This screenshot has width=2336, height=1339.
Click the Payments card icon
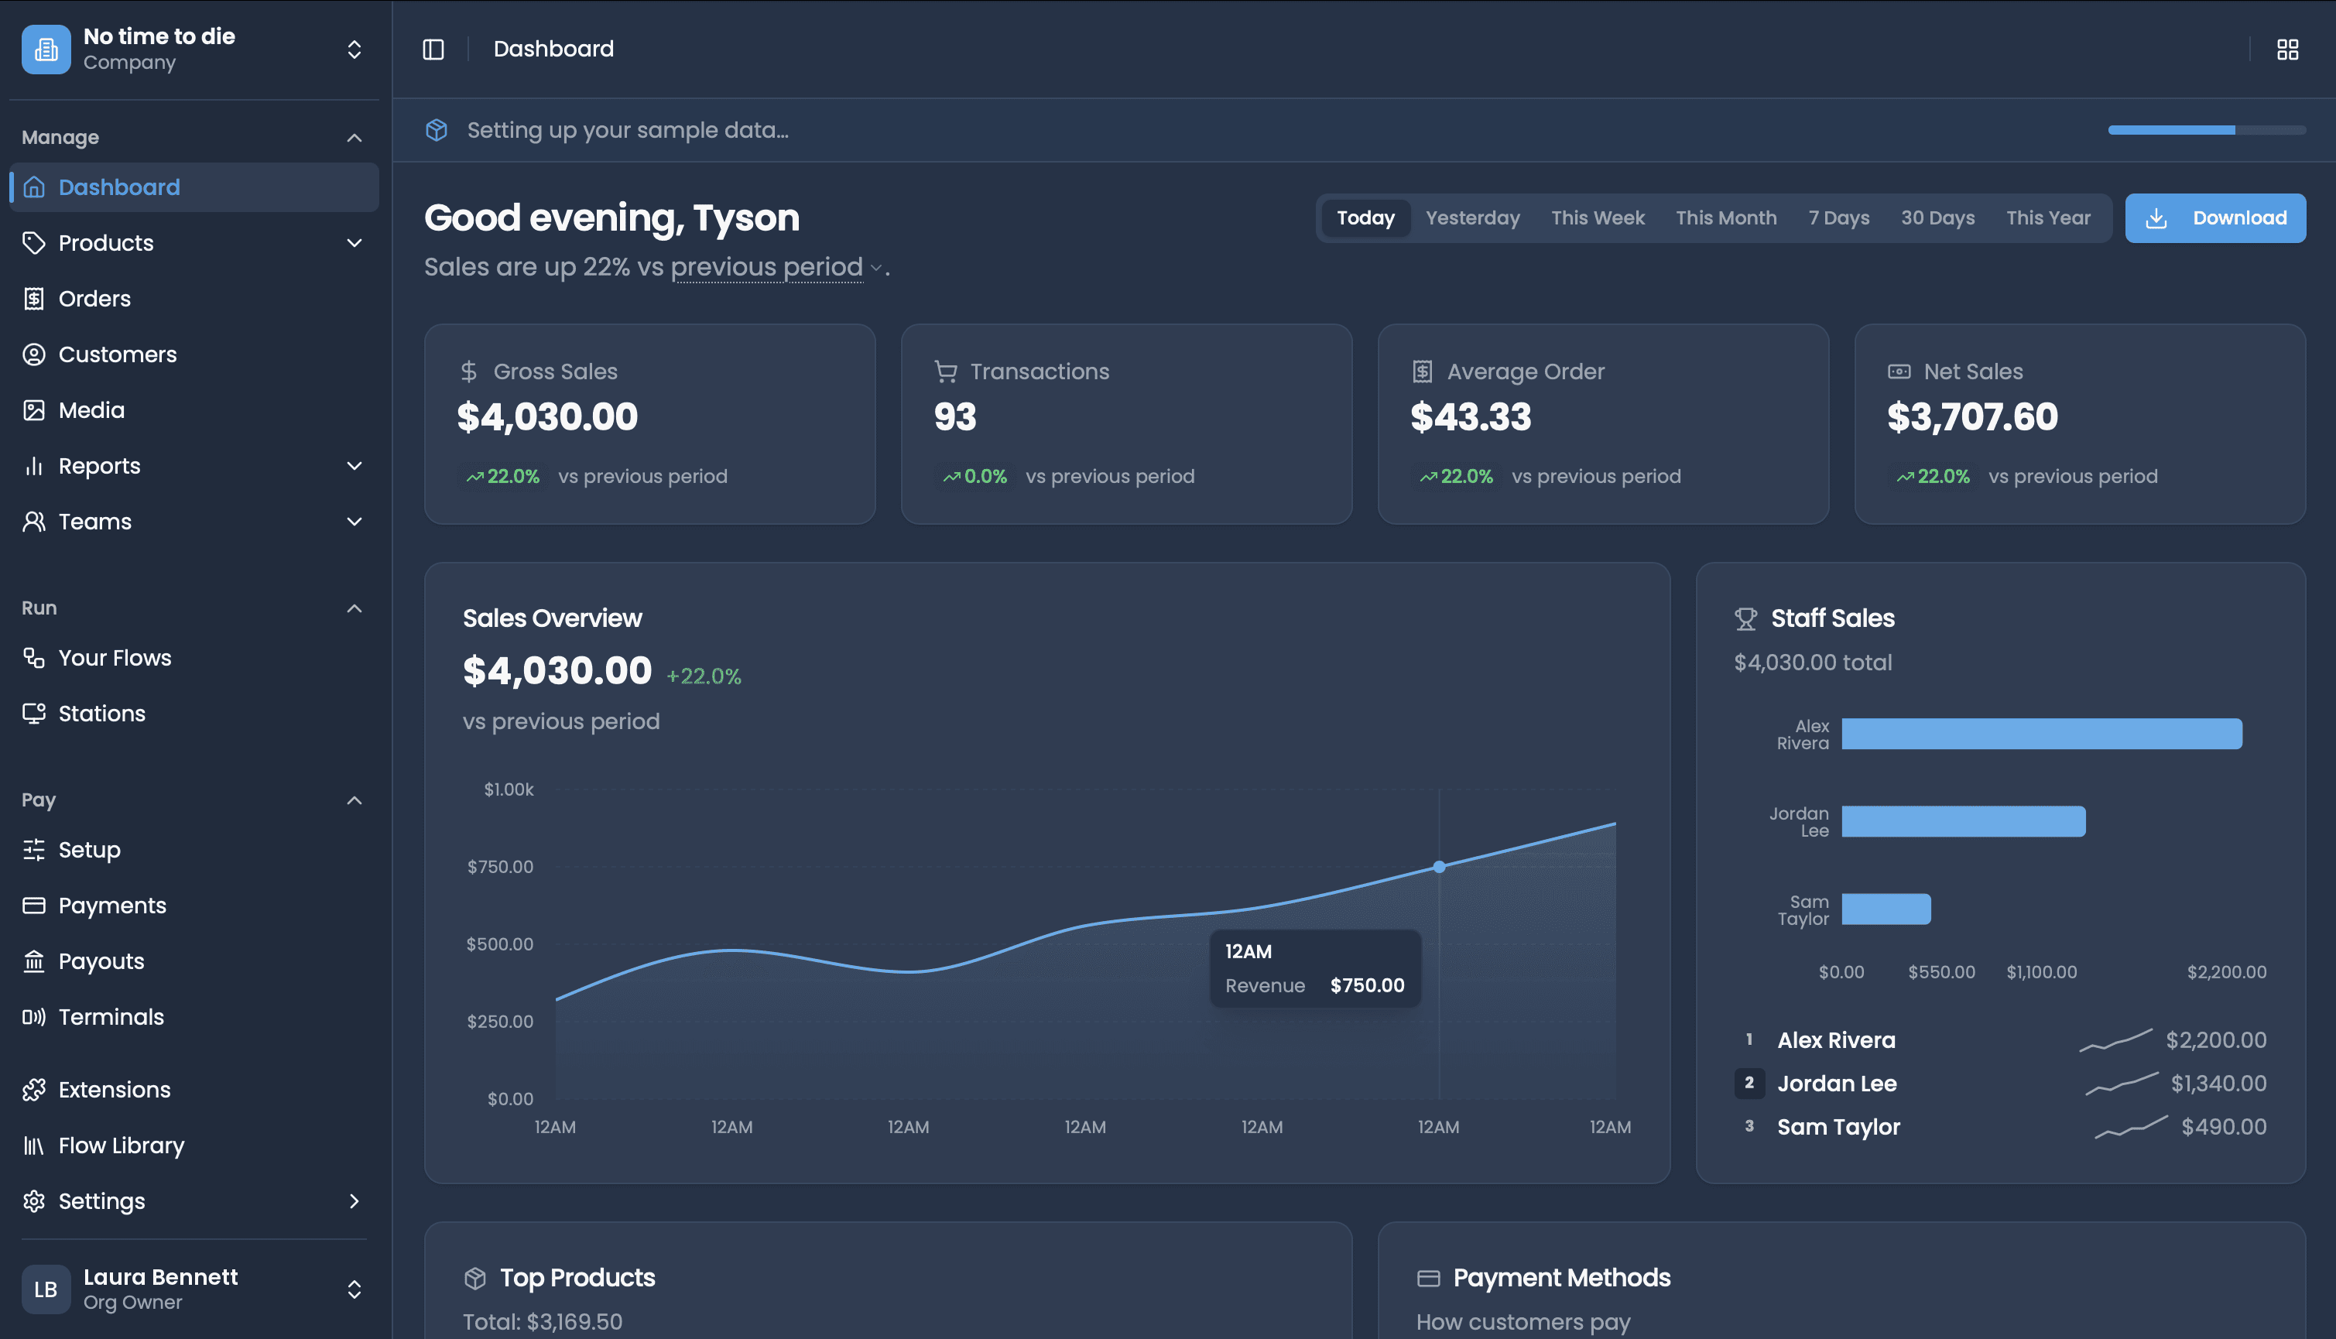[34, 906]
